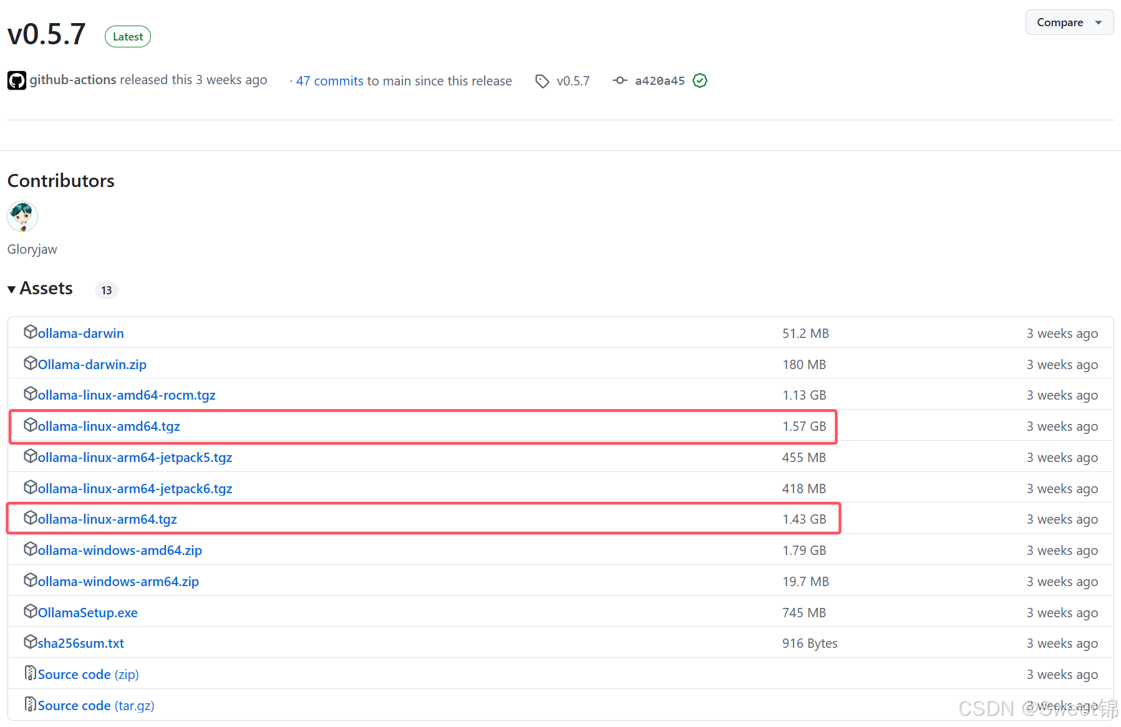Open the Compare dropdown
Viewport: 1121px width, 727px height.
(1069, 22)
